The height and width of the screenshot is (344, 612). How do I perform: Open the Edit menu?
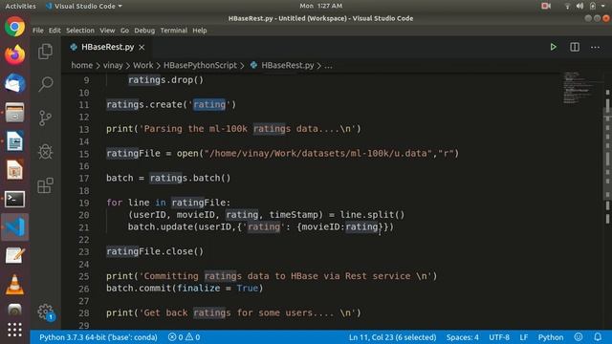click(x=55, y=31)
